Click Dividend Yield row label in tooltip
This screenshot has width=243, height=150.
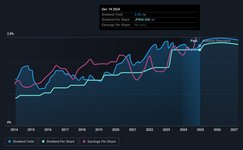112,14
